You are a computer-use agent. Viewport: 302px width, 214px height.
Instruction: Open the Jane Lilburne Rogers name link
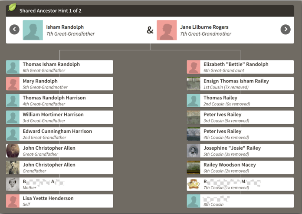point(204,27)
